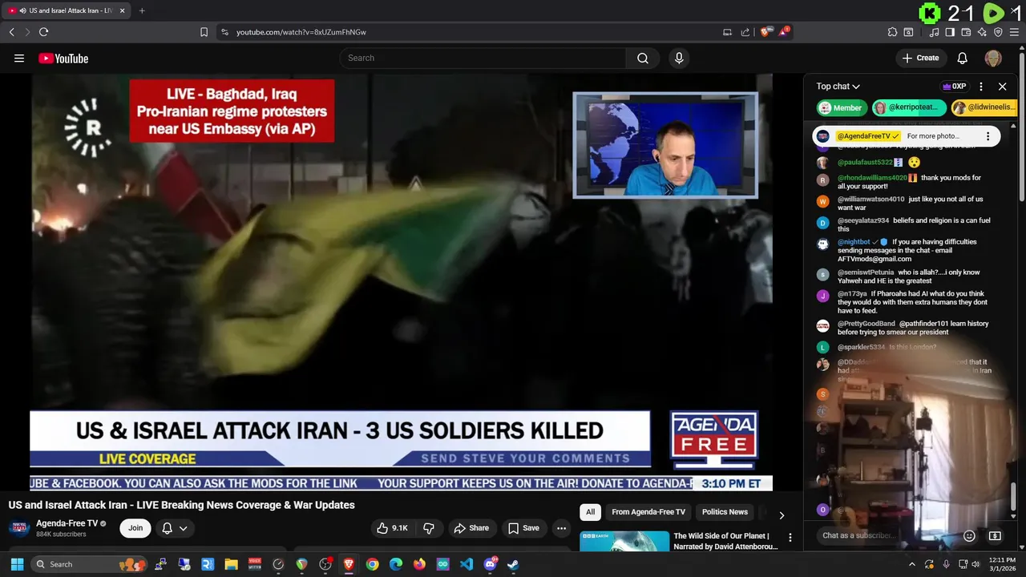The image size is (1026, 577).
Task: Open the Brave Wallet icon
Action: coord(966,32)
